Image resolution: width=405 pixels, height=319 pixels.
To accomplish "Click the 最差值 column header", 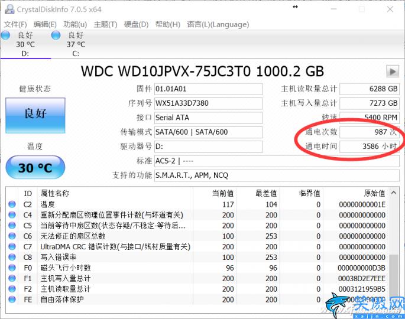I will tap(258, 194).
